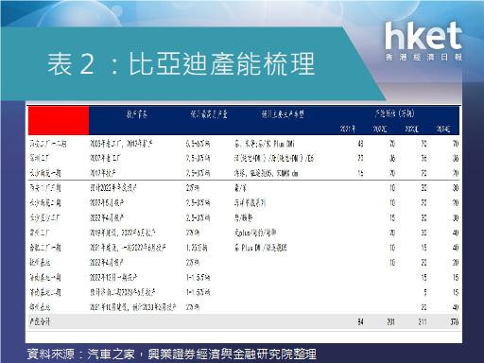Click the 常州工厂 row label
This screenshot has height=363, width=484.
(40, 233)
